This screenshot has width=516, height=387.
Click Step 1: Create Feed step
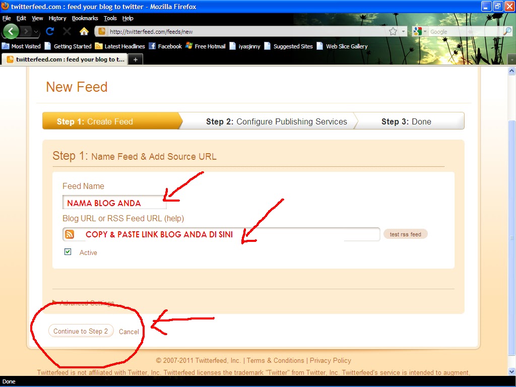point(112,121)
